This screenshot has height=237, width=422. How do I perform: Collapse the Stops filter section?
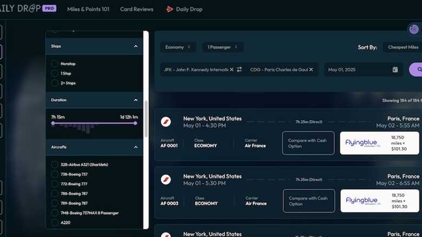136,47
